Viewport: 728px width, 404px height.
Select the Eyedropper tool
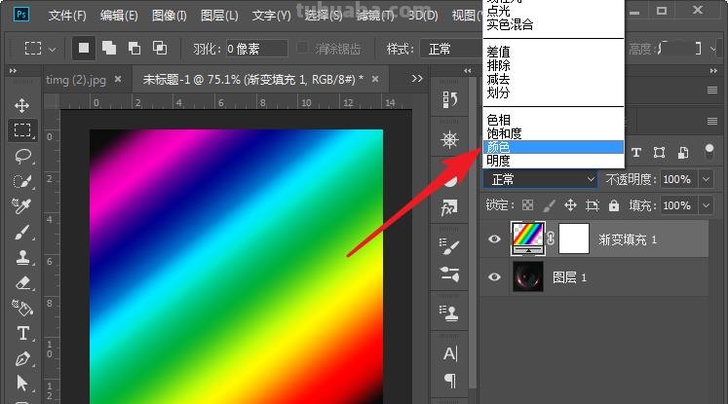[x=21, y=206]
